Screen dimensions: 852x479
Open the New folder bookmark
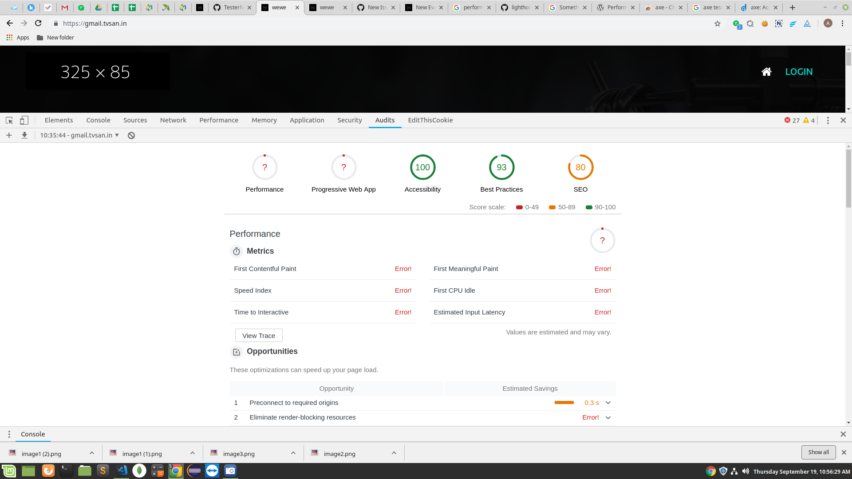click(55, 38)
